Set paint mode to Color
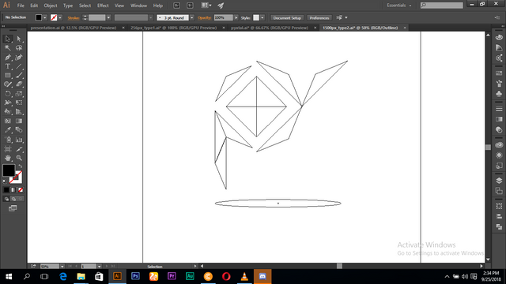Viewport: 506px width, 284px height. point(6,190)
